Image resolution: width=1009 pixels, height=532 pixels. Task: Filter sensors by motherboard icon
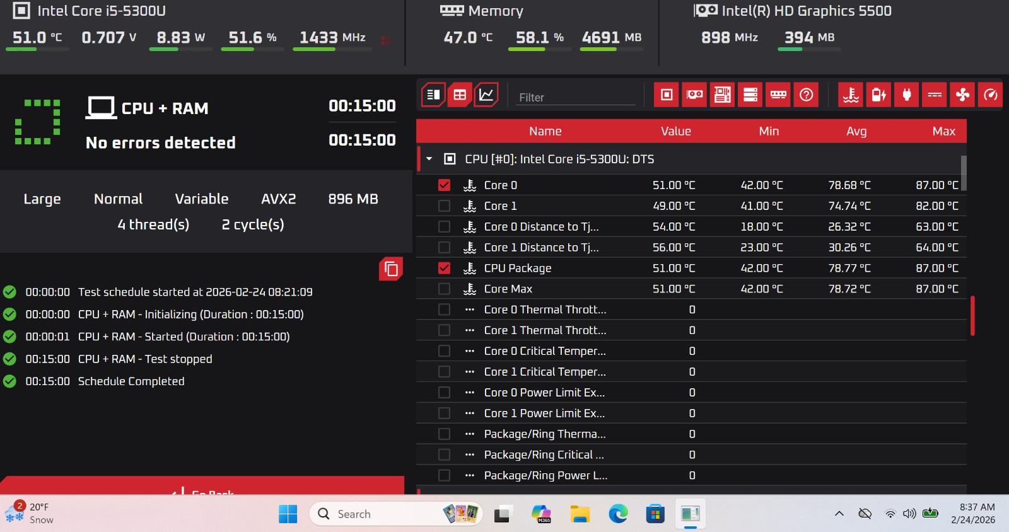pos(722,95)
